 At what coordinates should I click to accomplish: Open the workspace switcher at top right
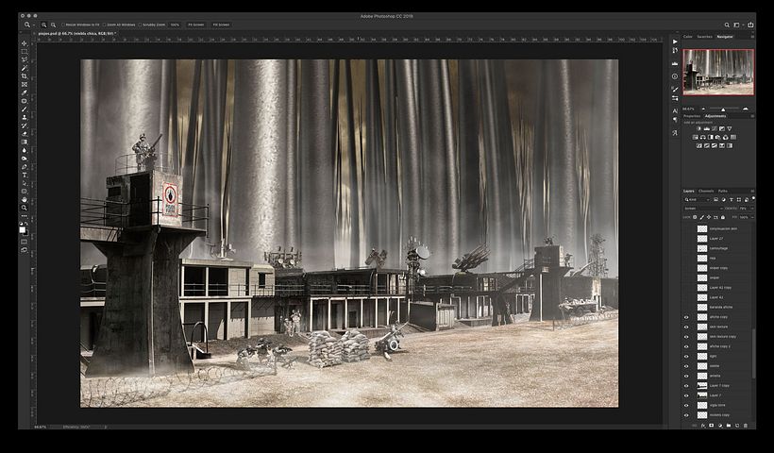[x=737, y=25]
